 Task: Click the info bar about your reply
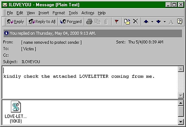coord(93,33)
